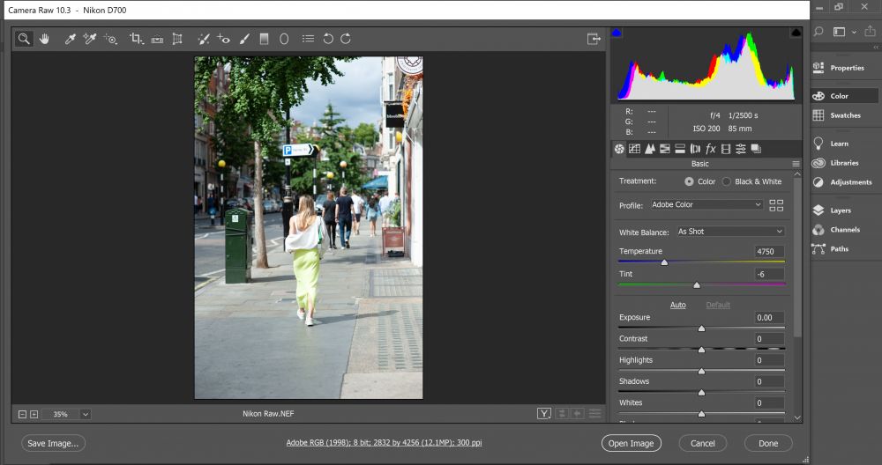
Task: Select the Adjustment Brush tool
Action: [243, 39]
